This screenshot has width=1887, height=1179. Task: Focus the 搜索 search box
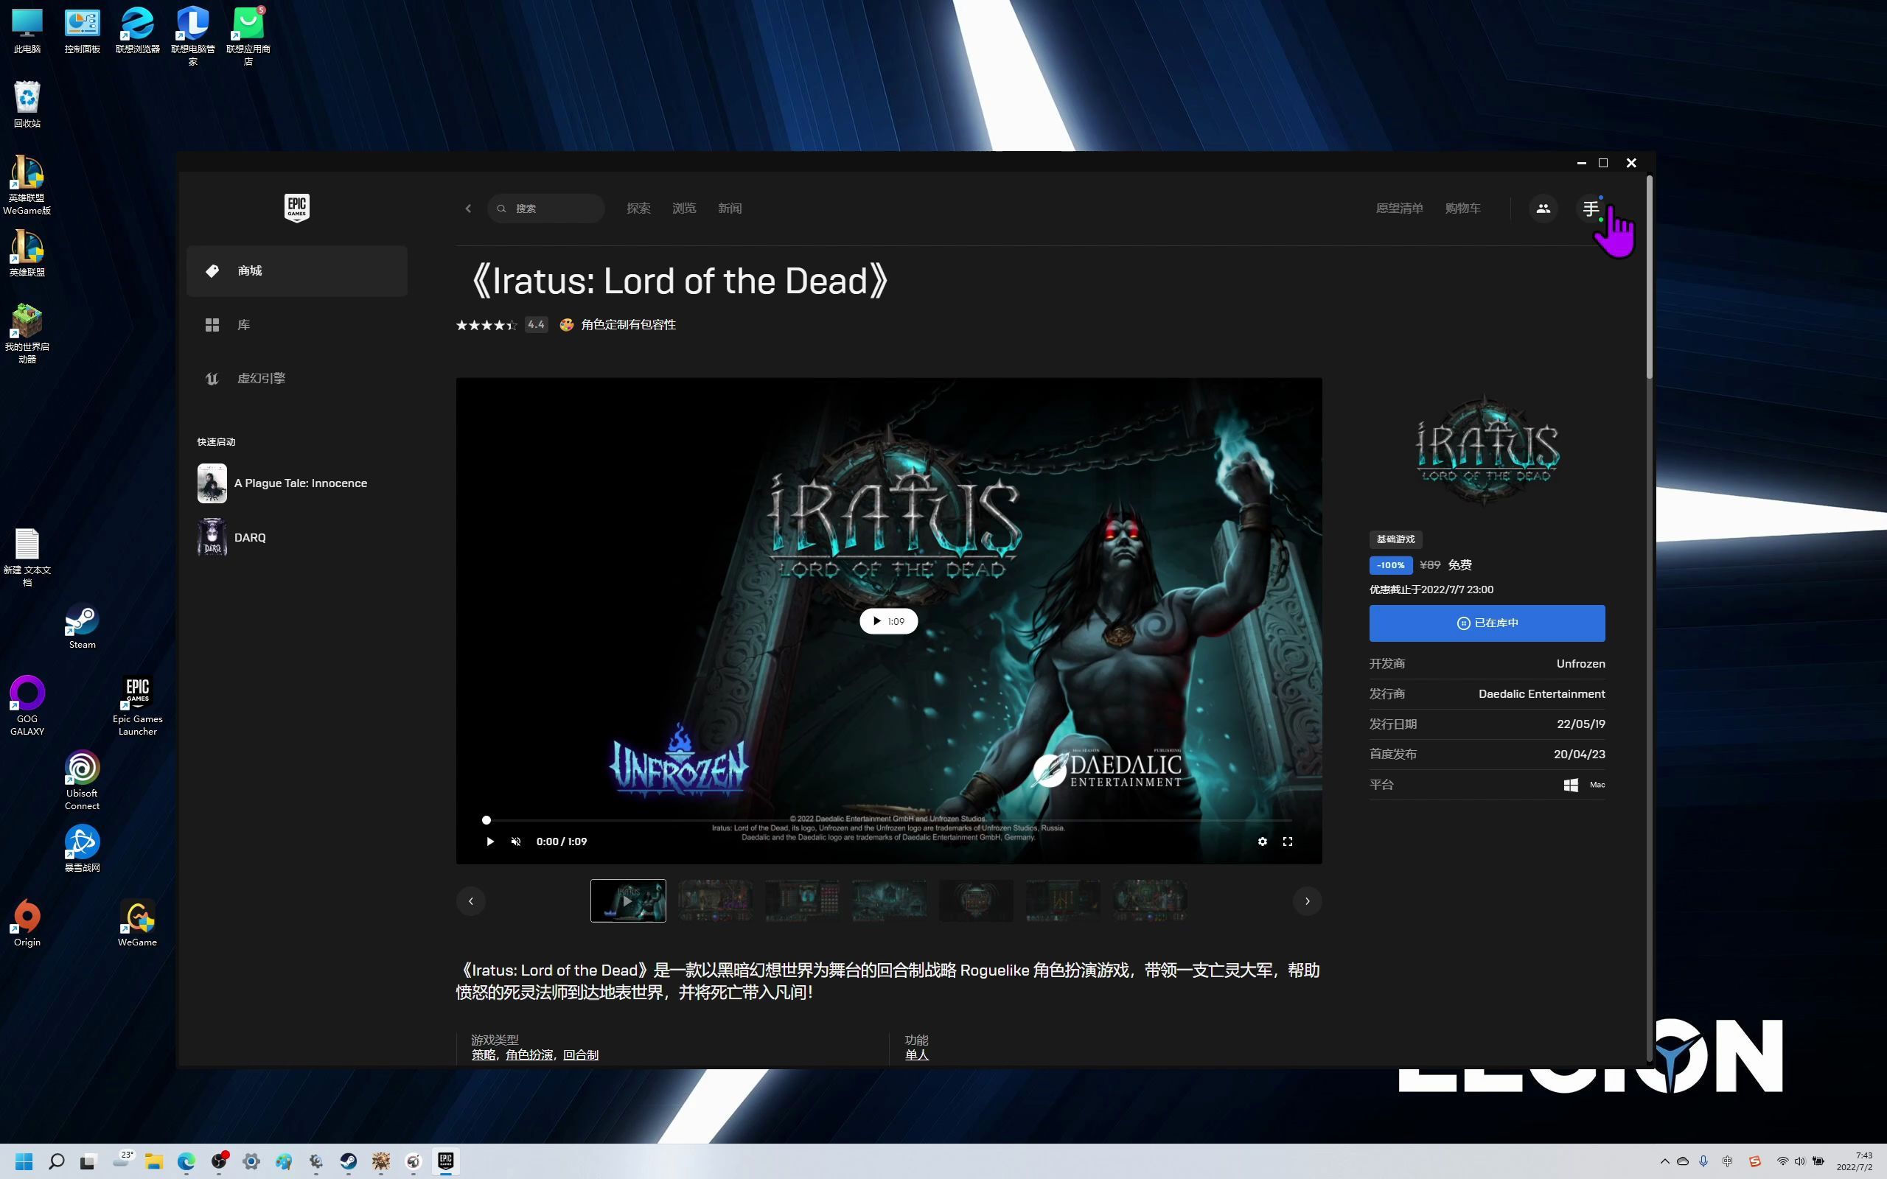click(545, 209)
